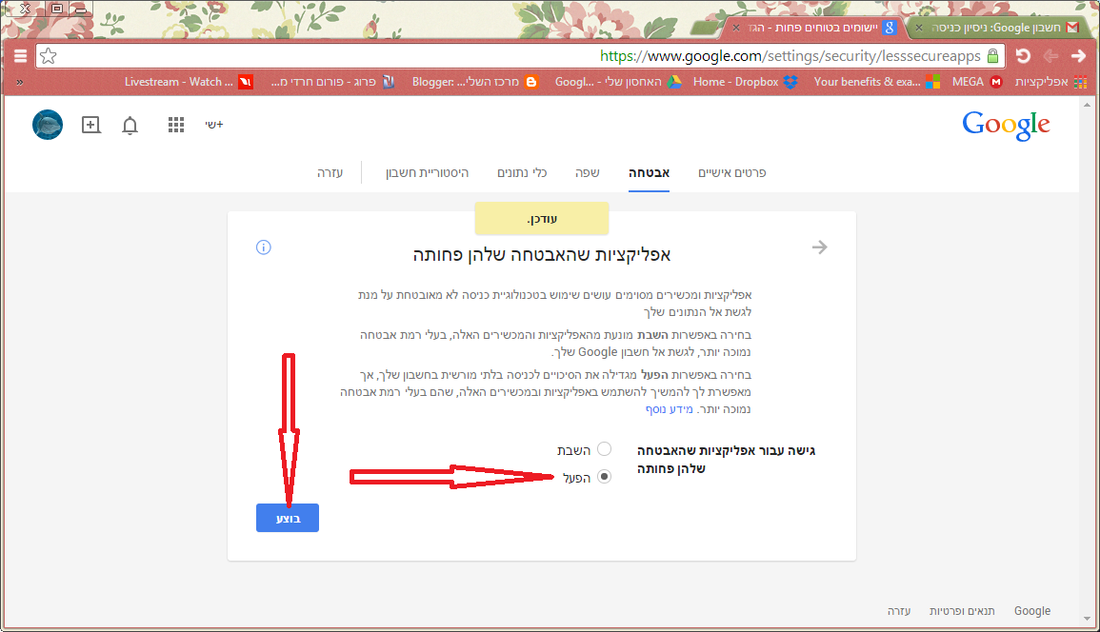Switch to the שפה language tab
The width and height of the screenshot is (1100, 632).
coord(588,172)
